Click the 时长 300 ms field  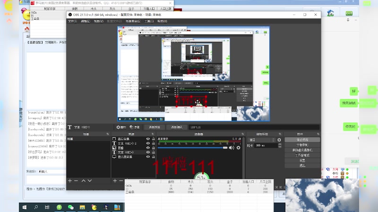tap(266, 146)
